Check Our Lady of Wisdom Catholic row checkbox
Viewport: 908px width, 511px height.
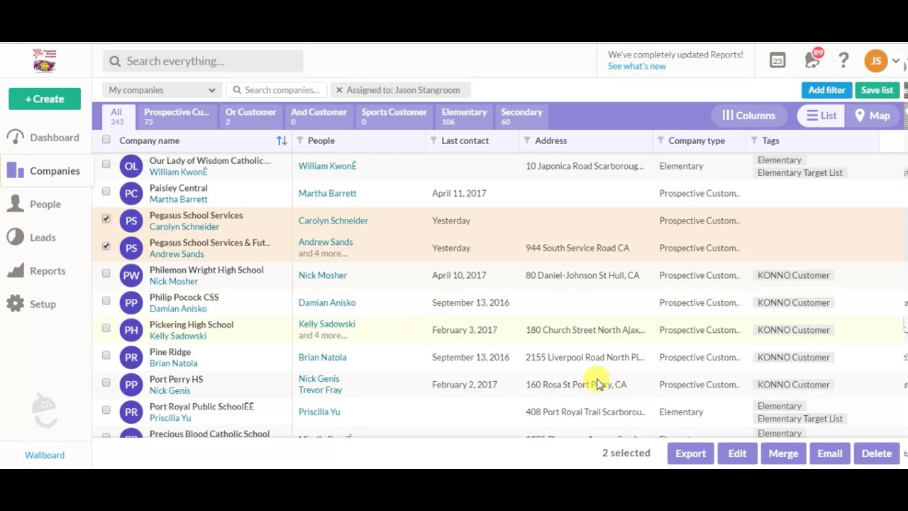[106, 164]
